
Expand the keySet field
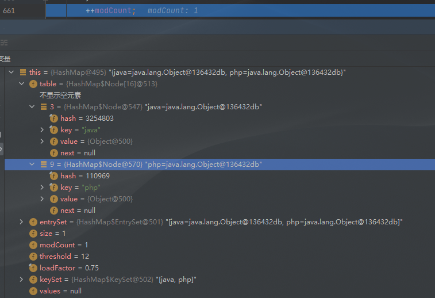21,279
